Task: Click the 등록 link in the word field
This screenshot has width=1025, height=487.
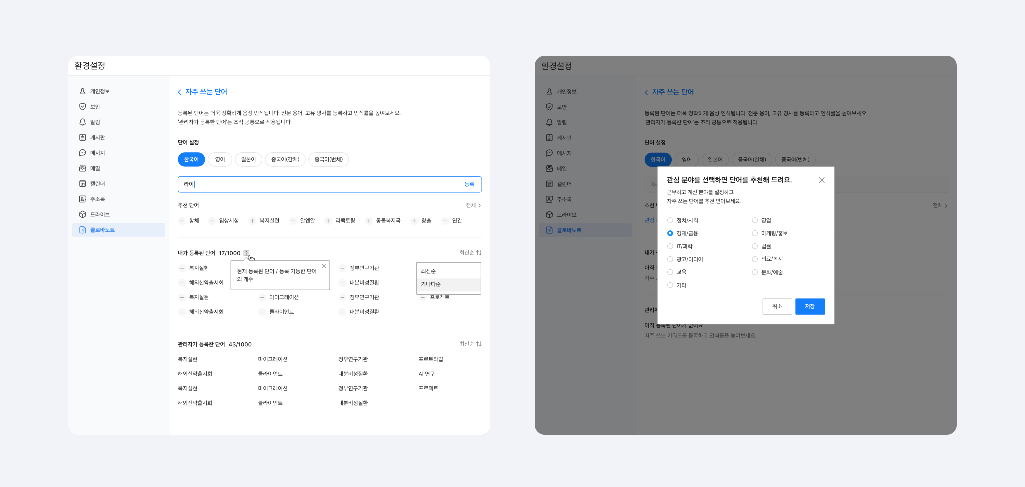Action: click(469, 184)
